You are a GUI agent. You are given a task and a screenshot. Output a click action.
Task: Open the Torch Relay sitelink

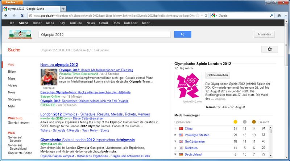(x=90, y=130)
